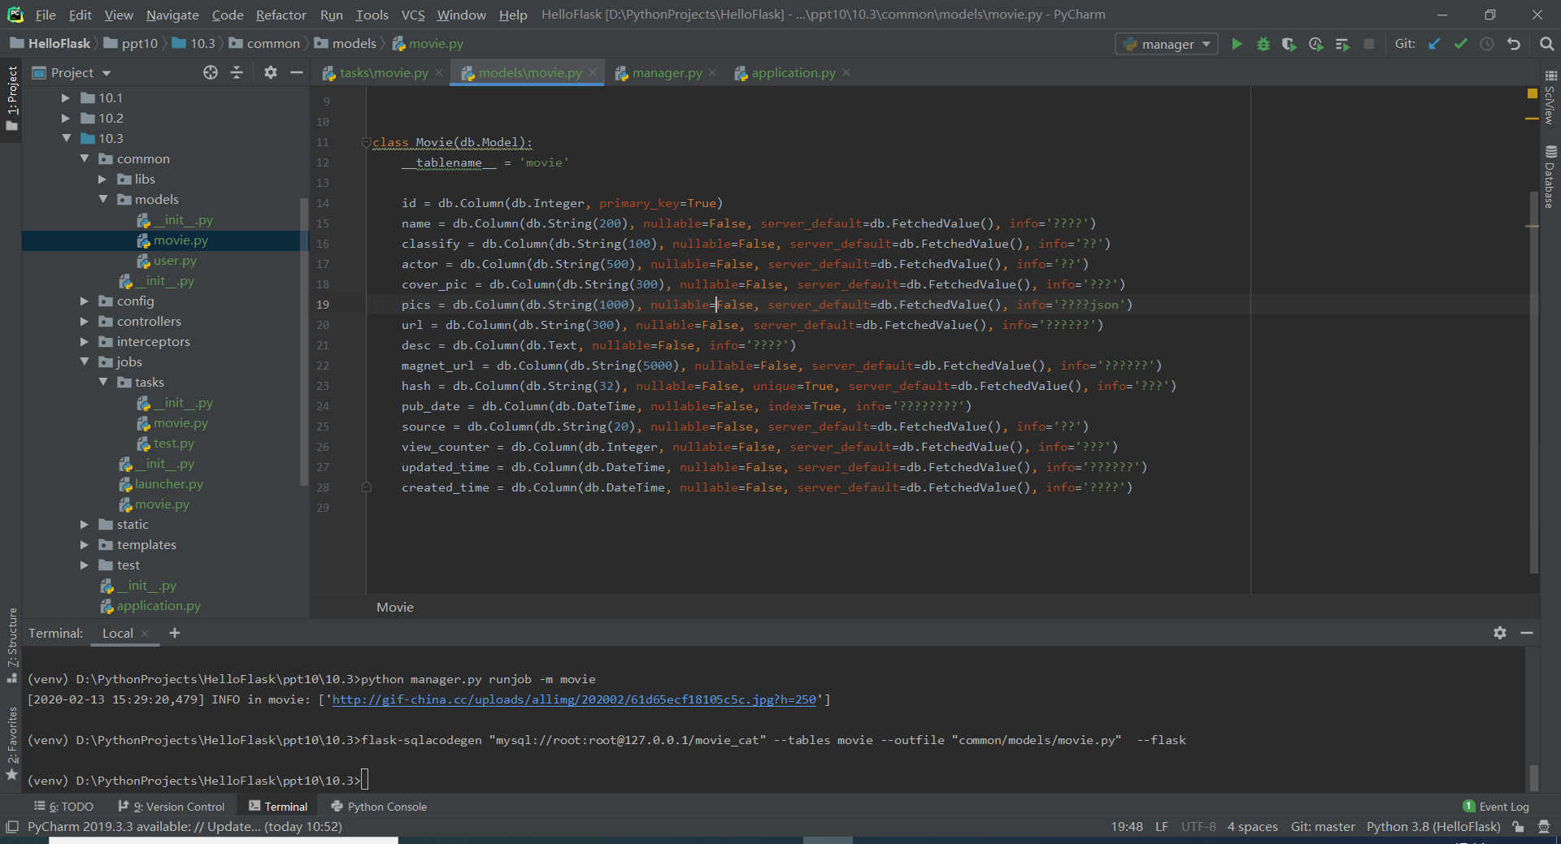Open the TODO tool window
The height and width of the screenshot is (844, 1561).
63,807
